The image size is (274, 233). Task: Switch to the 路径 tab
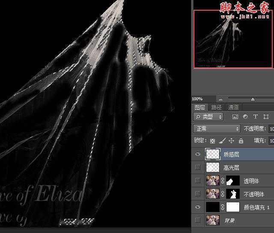[216, 107]
